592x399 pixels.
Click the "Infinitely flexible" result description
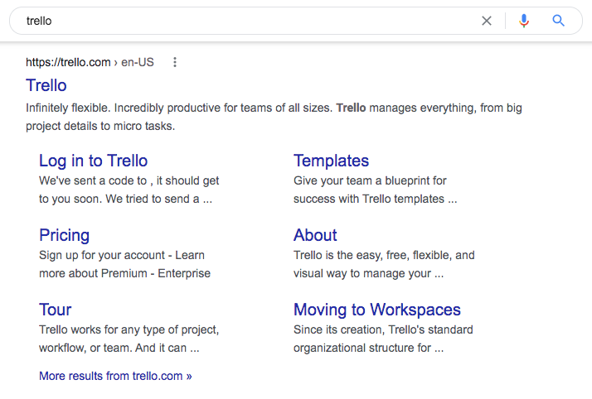[274, 117]
